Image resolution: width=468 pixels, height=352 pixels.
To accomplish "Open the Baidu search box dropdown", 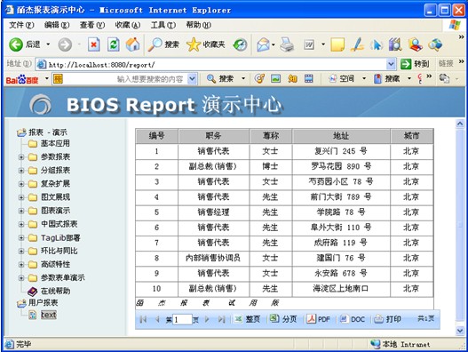I will tap(193, 79).
